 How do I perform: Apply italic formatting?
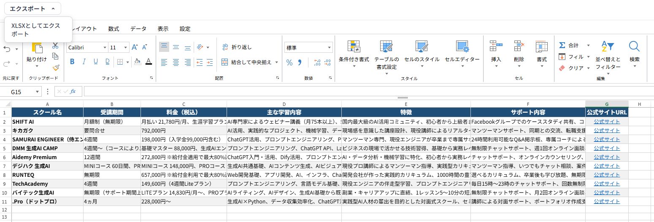[x=84, y=62]
